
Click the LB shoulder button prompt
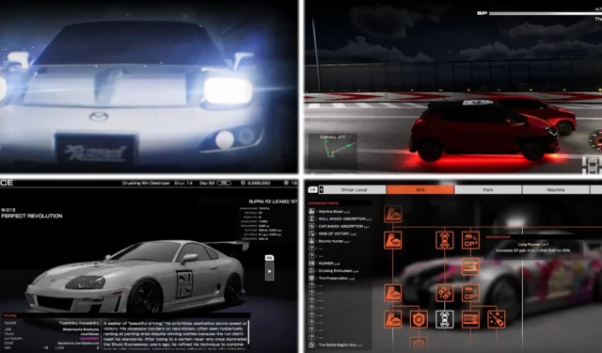click(x=312, y=190)
